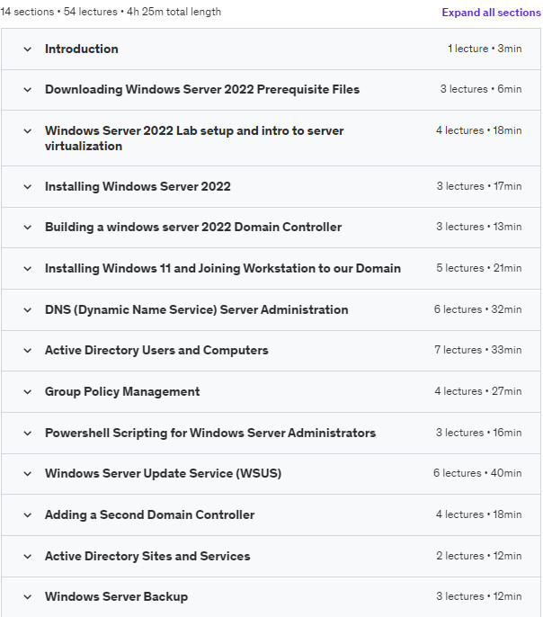Open the Windows Server Backup title

click(116, 596)
